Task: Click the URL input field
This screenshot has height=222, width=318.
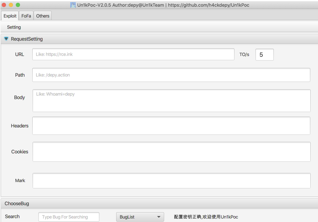Action: [133, 54]
